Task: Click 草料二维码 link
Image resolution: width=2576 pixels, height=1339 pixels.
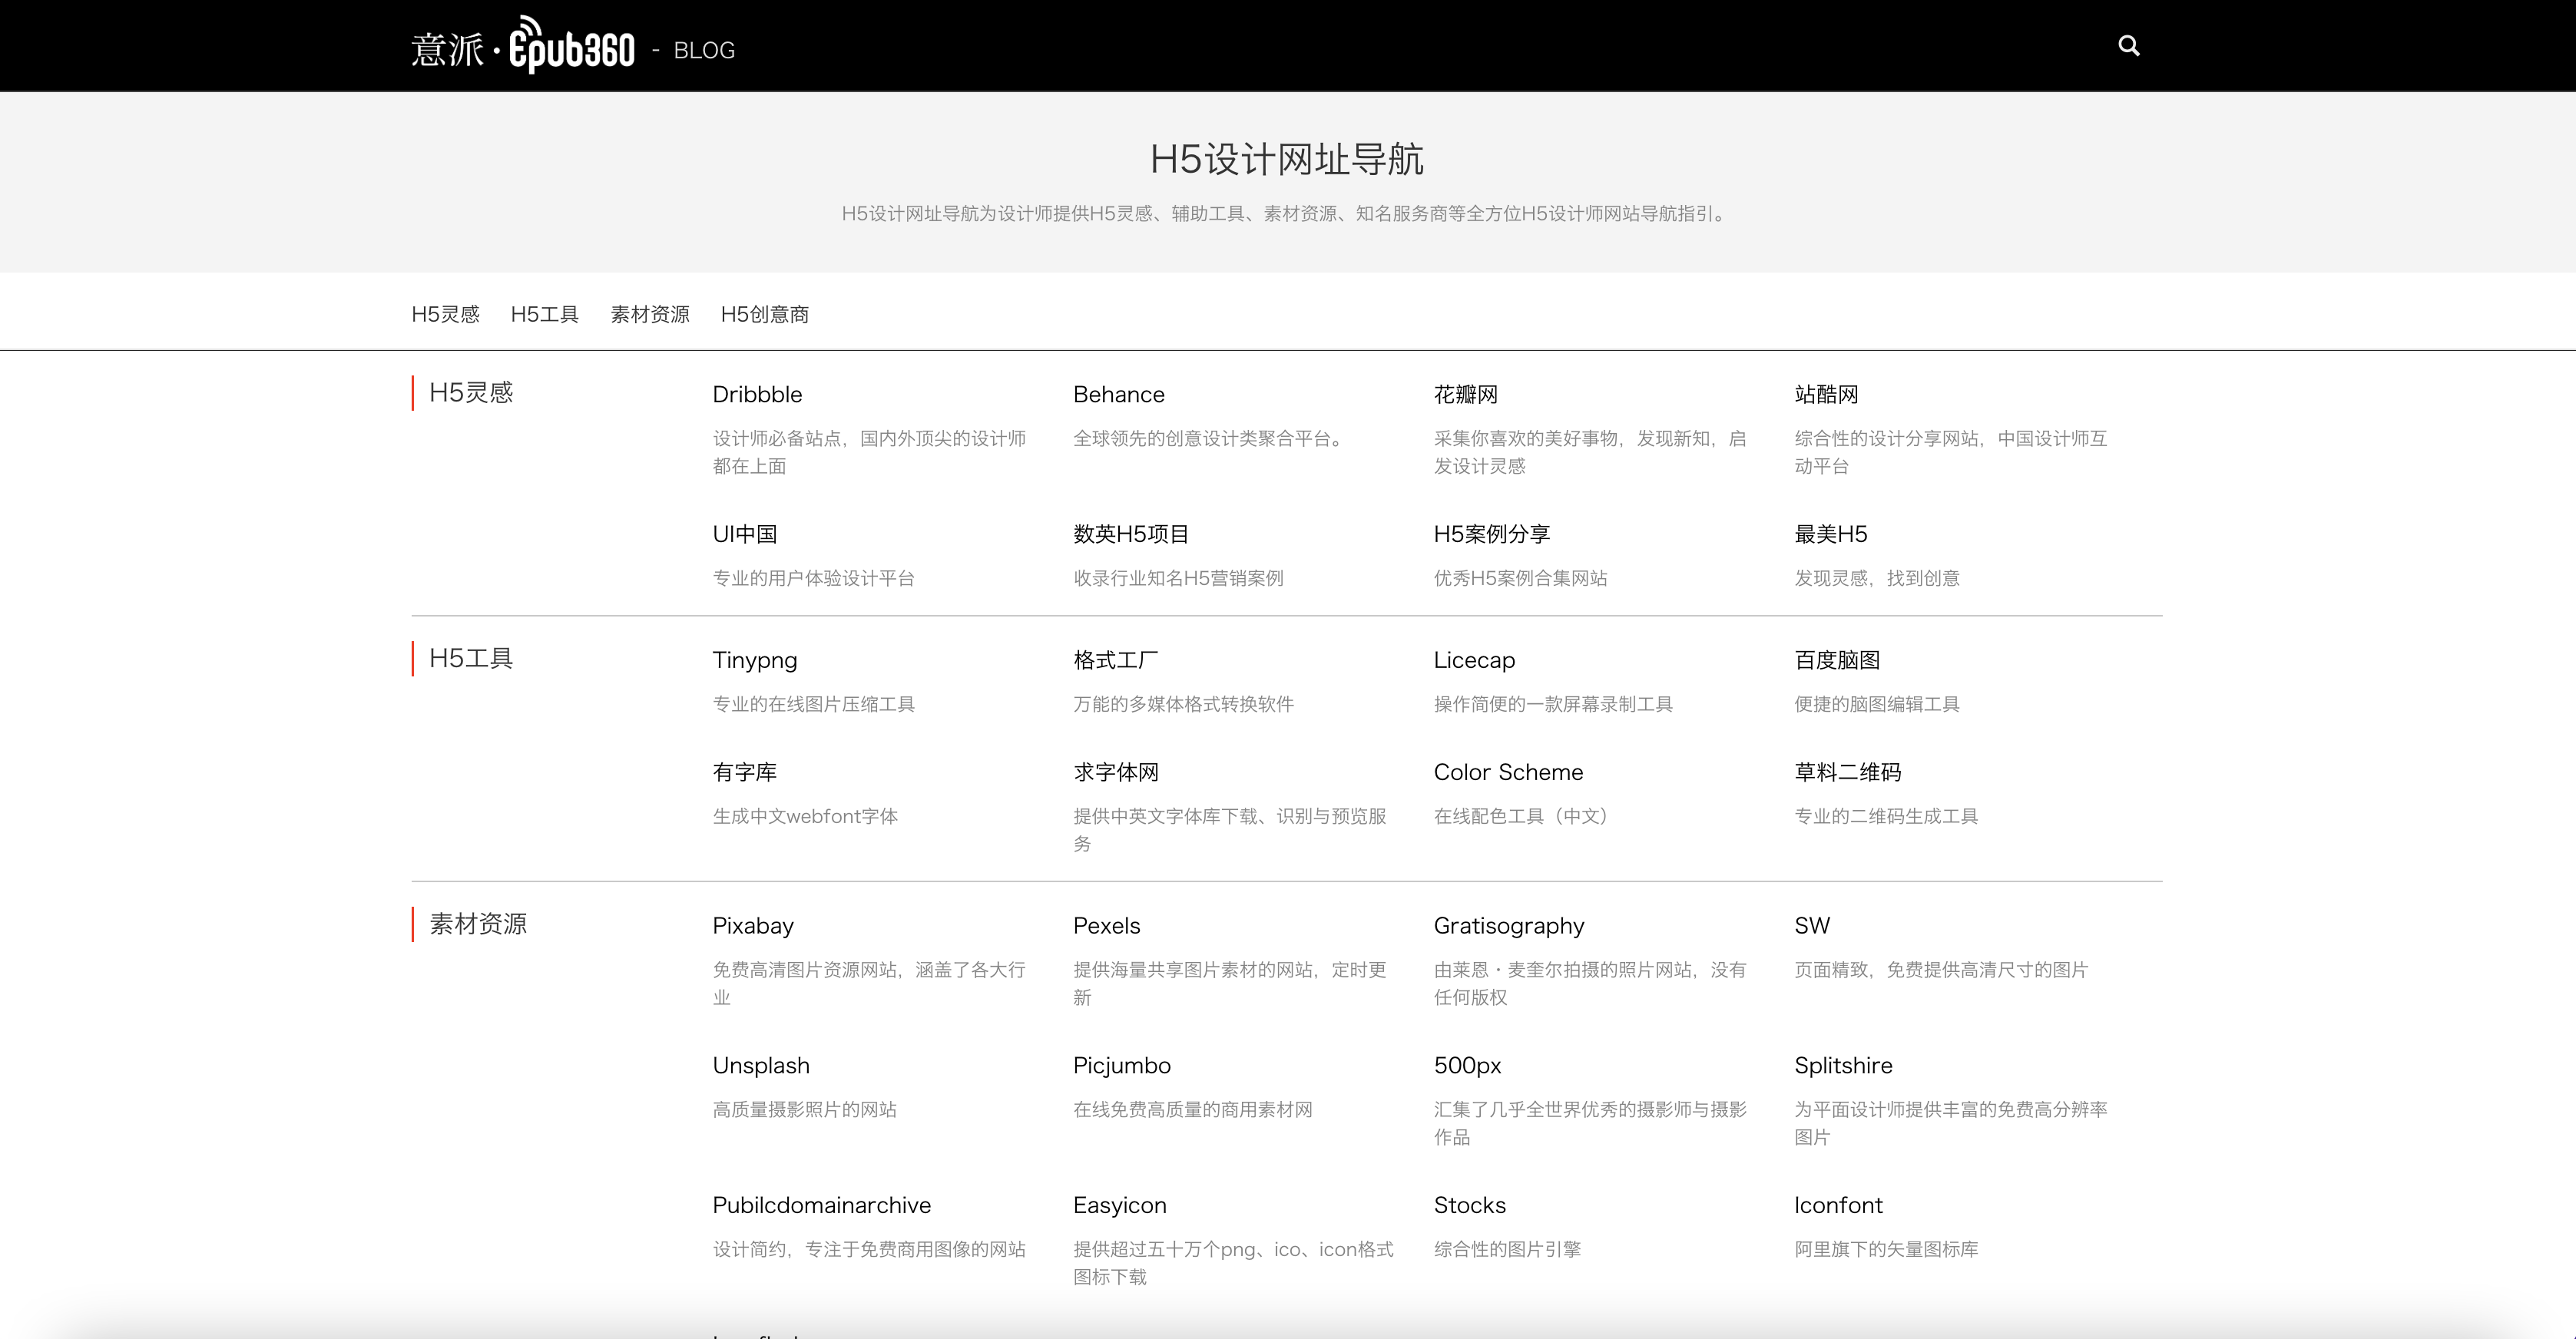Action: pyautogui.click(x=1847, y=772)
